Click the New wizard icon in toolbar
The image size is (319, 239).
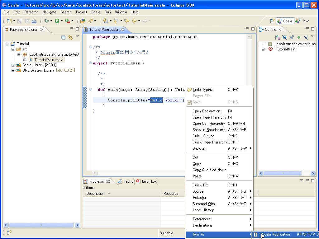coord(9,21)
